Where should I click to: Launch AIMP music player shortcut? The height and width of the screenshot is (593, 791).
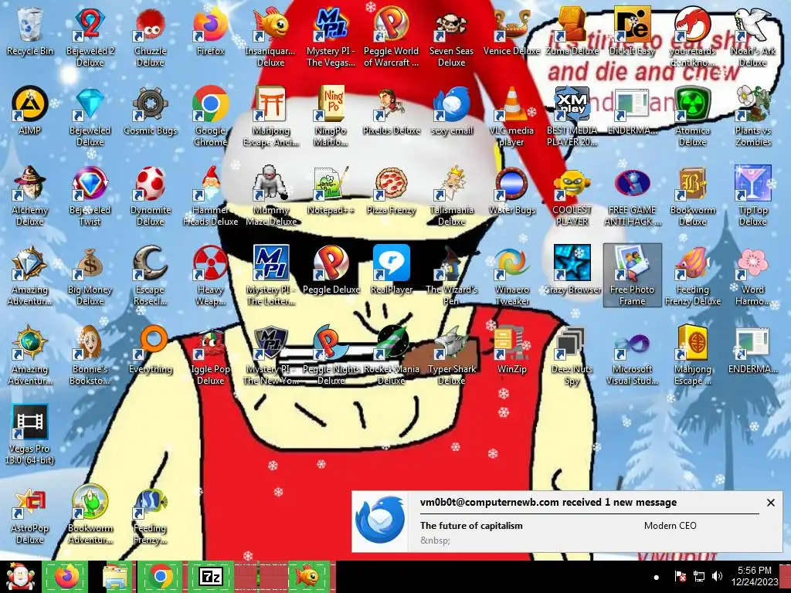point(30,111)
